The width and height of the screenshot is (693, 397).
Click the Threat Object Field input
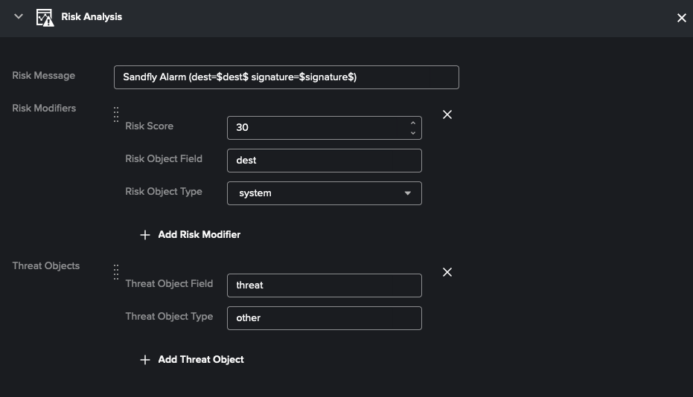pos(324,285)
